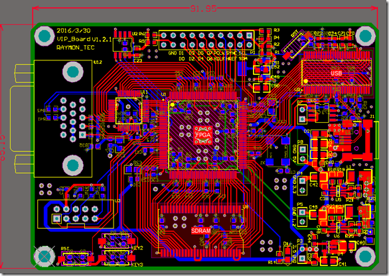Click the RAYMON_TEC silkscreen text
Viewport: 389px width, 276px height.
point(76,47)
